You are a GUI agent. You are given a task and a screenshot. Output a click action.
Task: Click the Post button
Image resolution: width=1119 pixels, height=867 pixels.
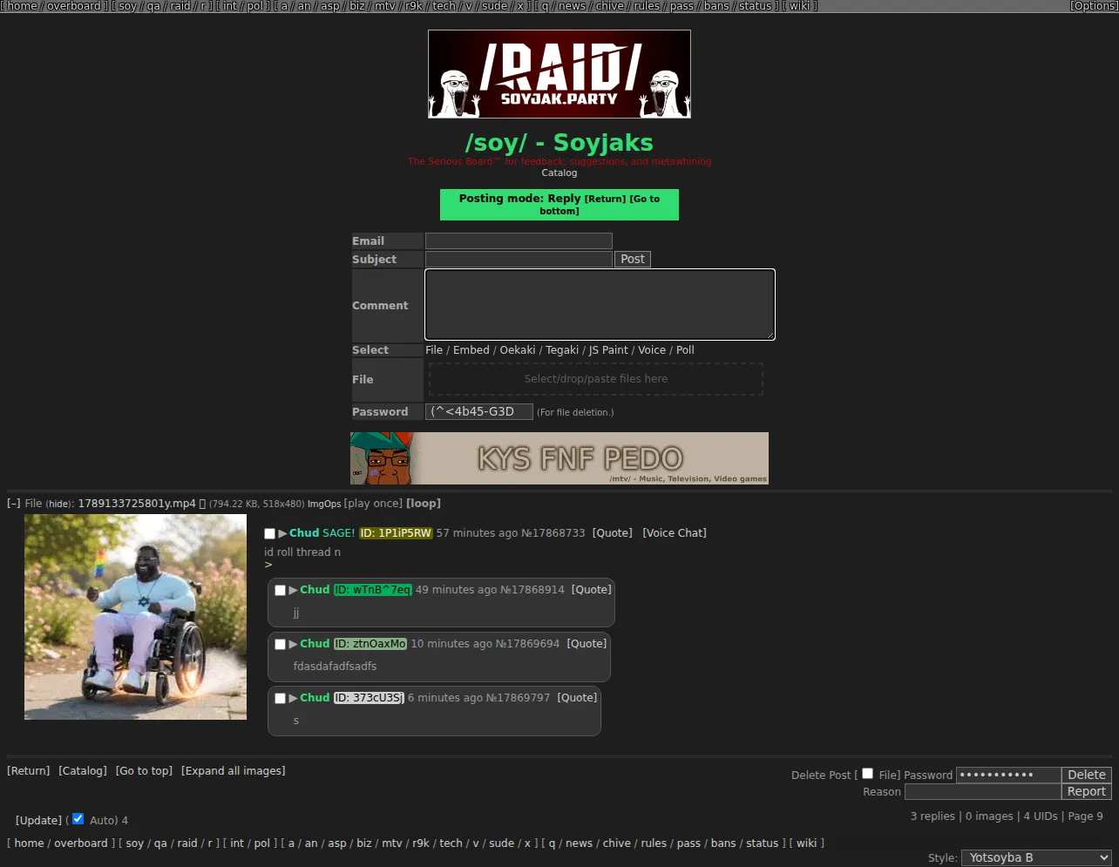pyautogui.click(x=633, y=259)
